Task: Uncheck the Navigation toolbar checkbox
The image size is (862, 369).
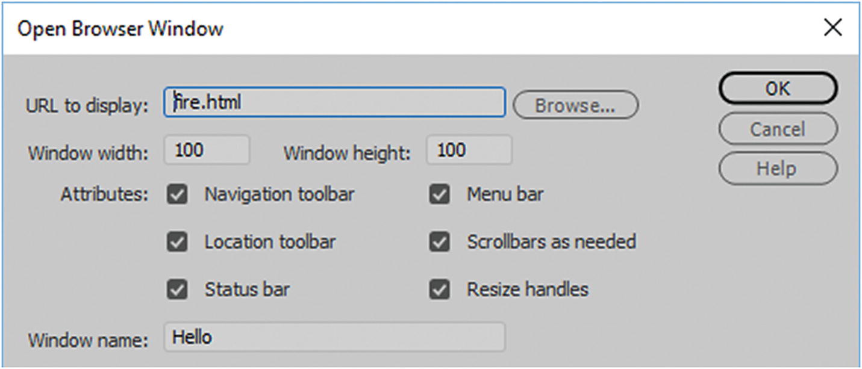Action: click(x=177, y=195)
